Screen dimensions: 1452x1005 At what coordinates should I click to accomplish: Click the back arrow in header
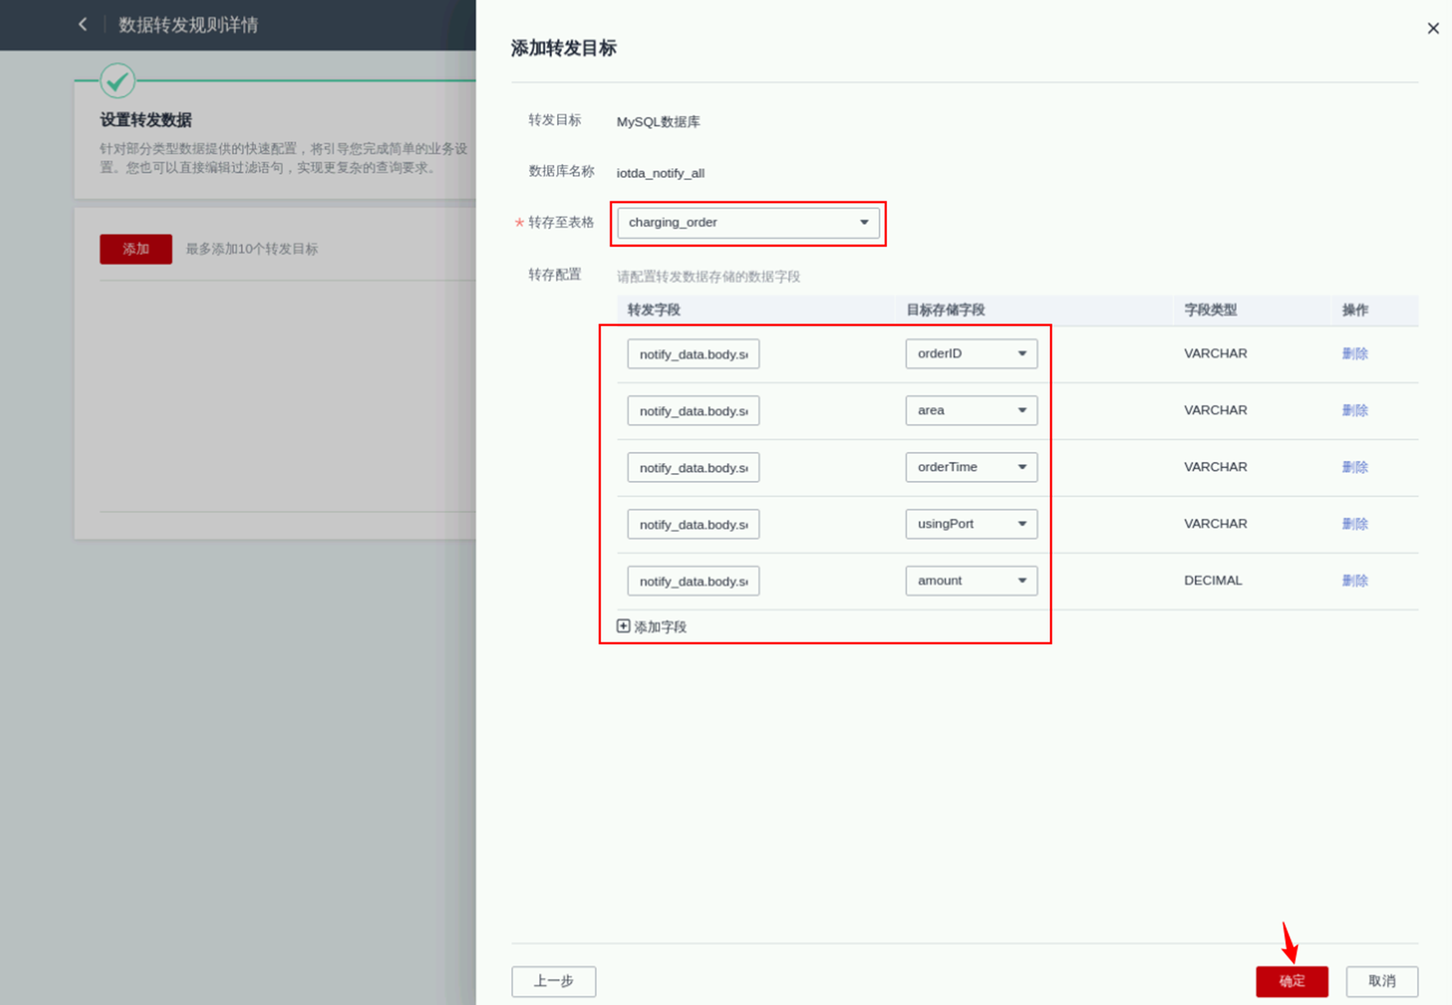pos(83,24)
